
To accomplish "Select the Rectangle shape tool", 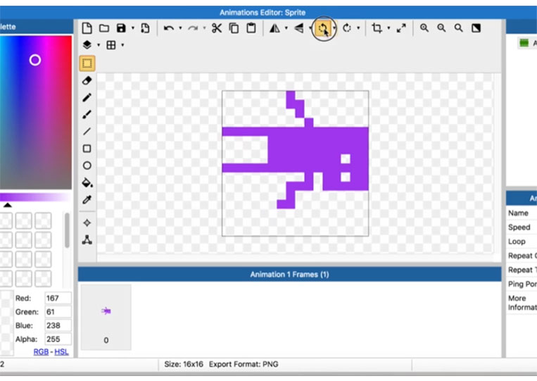I will pos(87,149).
